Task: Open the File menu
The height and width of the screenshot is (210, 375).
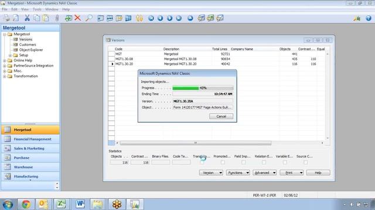Action: point(5,9)
